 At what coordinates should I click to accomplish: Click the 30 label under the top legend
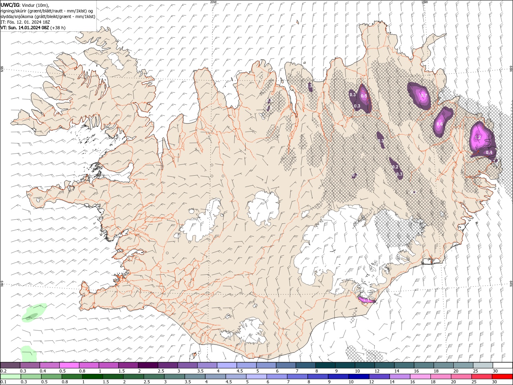pyautogui.click(x=495, y=371)
